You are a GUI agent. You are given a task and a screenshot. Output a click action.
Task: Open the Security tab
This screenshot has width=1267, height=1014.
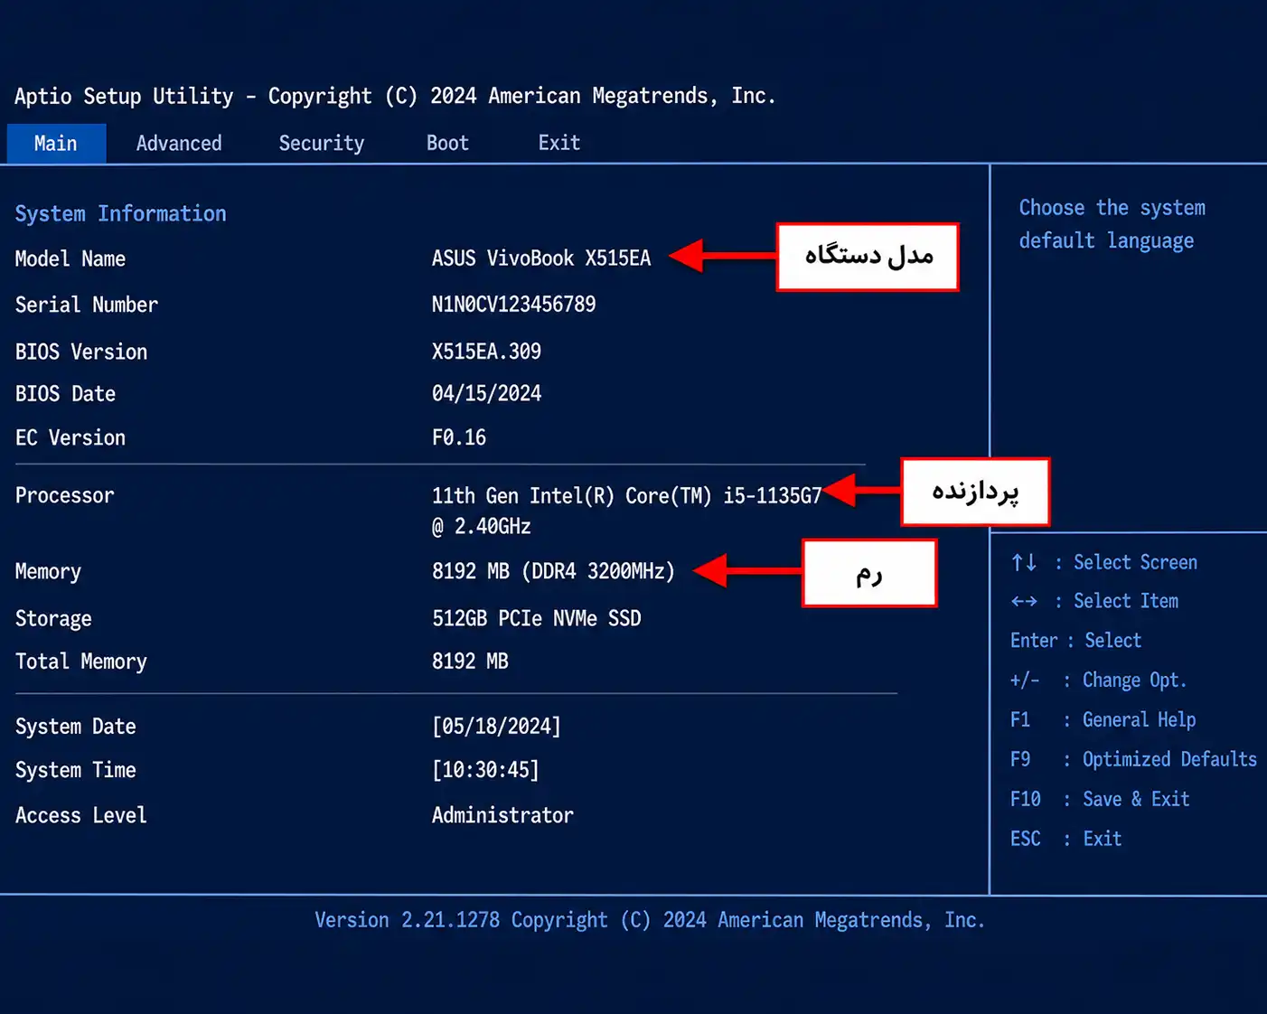pyautogui.click(x=322, y=144)
